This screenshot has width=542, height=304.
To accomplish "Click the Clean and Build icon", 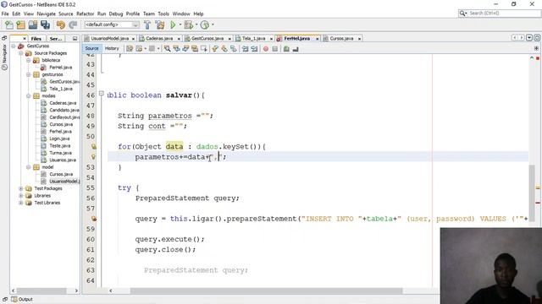I will click(x=160, y=24).
